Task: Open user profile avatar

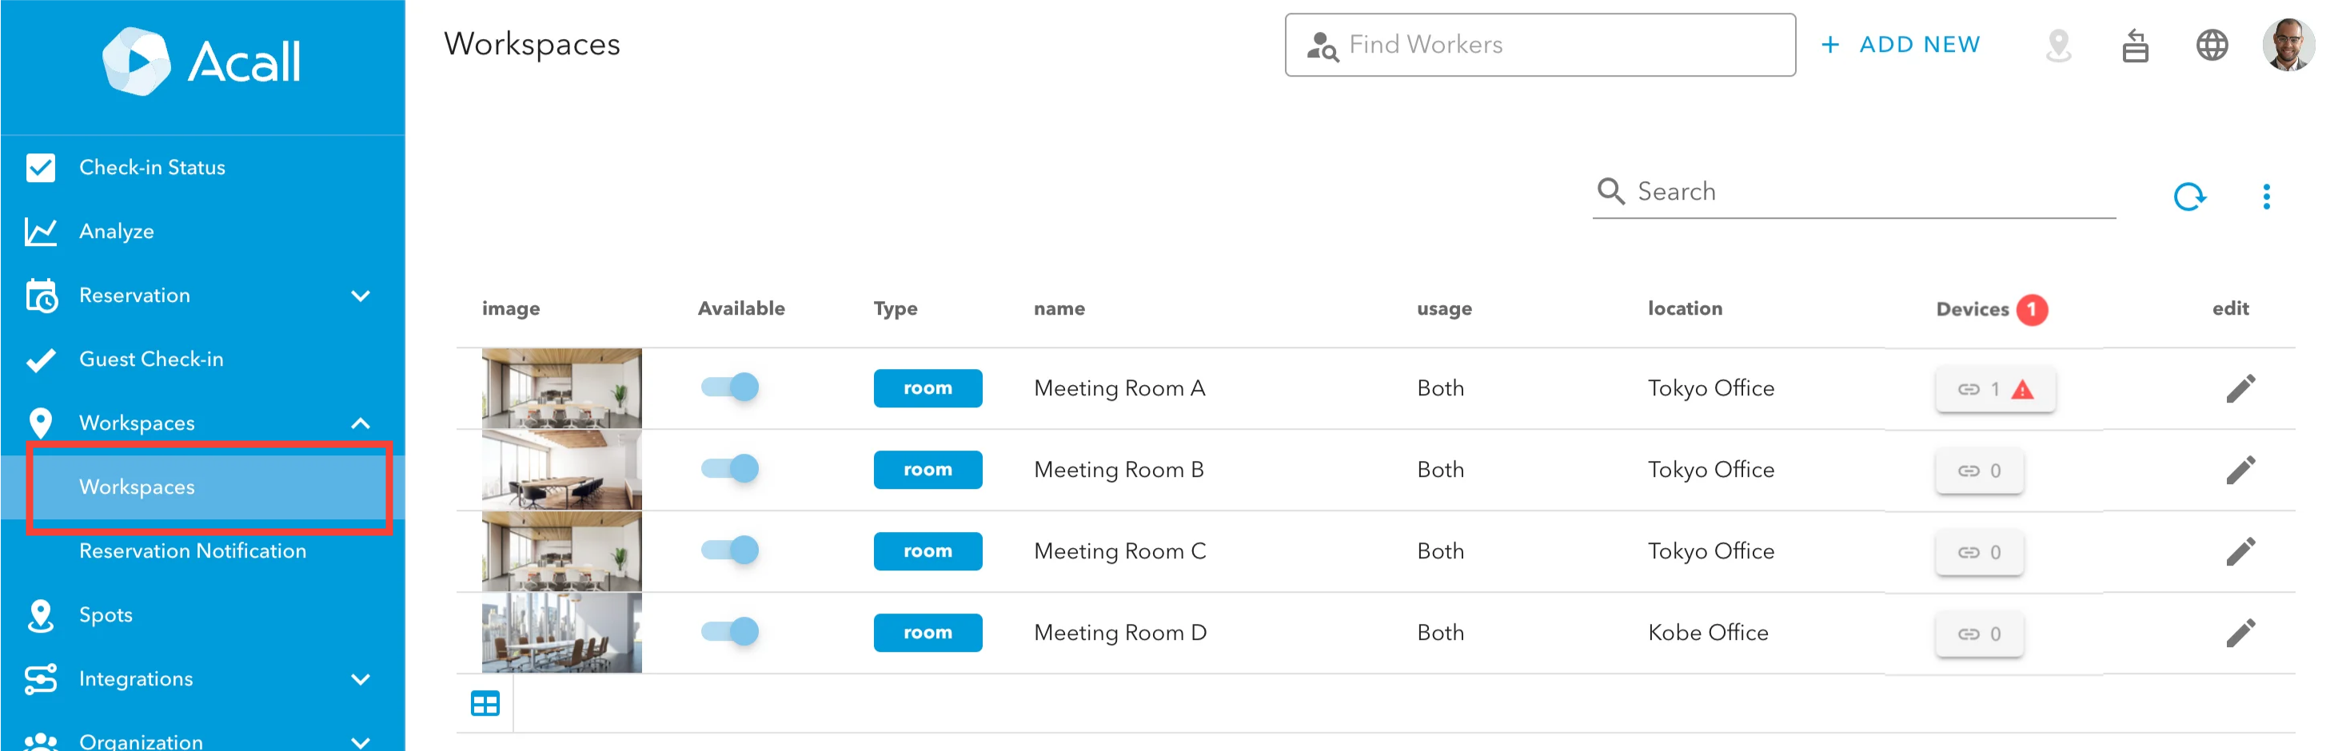Action: 2288,45
